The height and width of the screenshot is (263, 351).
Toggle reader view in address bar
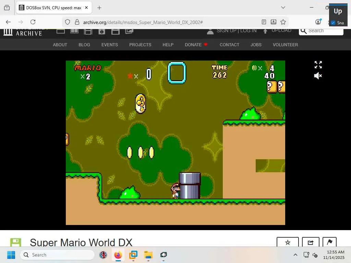pos(264,22)
